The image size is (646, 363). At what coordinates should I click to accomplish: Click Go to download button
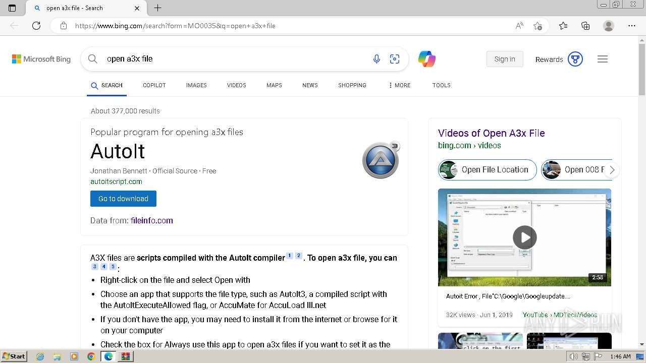(123, 199)
